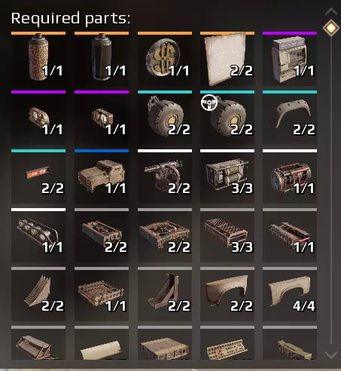
Task: Select the twin-tank generator part 3/3
Action: point(227,176)
